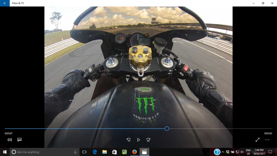Click the video frame to toggle playback

[138, 68]
